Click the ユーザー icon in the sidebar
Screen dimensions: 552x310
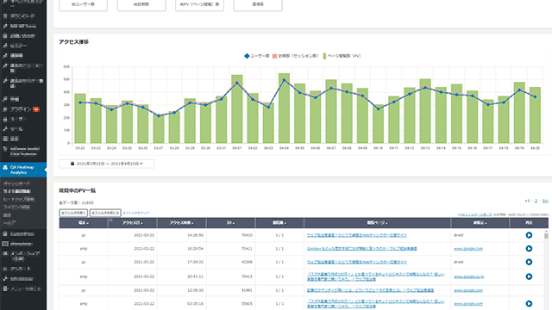pos(5,119)
